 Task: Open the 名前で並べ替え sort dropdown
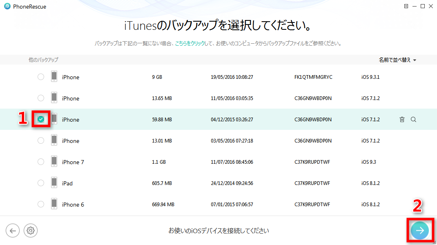(397, 60)
